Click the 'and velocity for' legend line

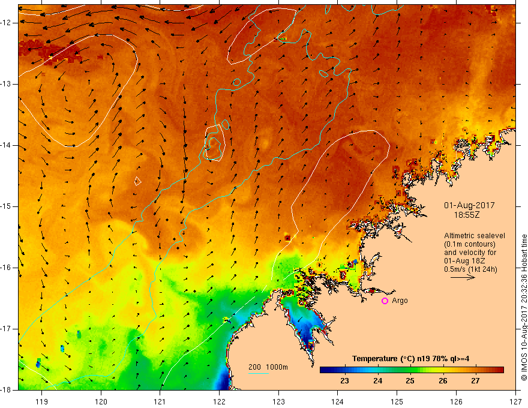(x=470, y=253)
